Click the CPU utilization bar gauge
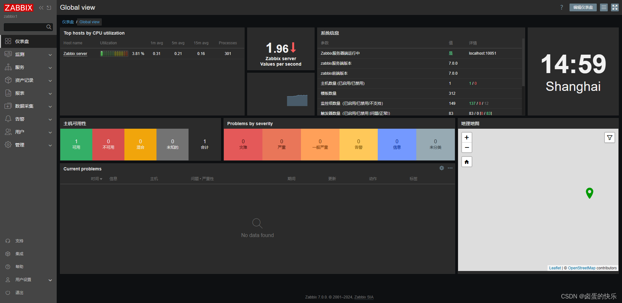The width and height of the screenshot is (622, 303). [x=114, y=54]
